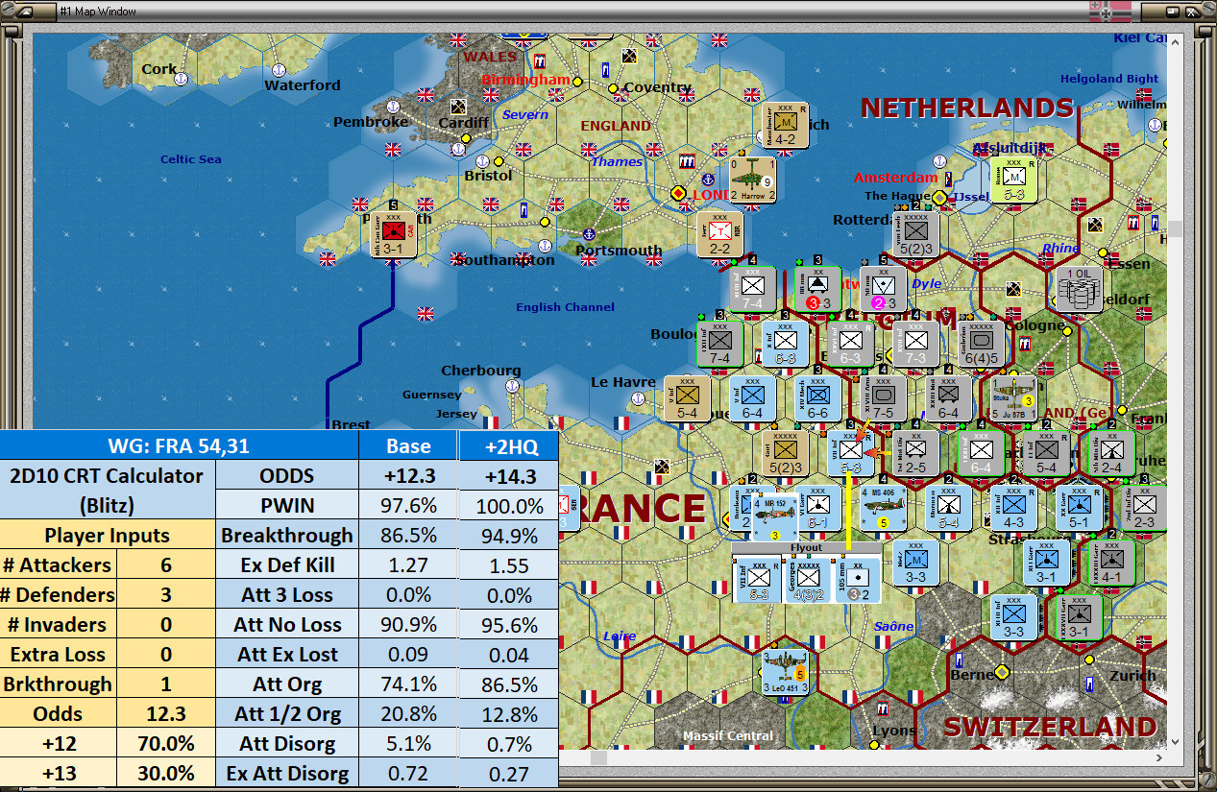Pick the Stuka Ju 87B air unit
Viewport: 1217px width, 792px height.
[x=1014, y=398]
